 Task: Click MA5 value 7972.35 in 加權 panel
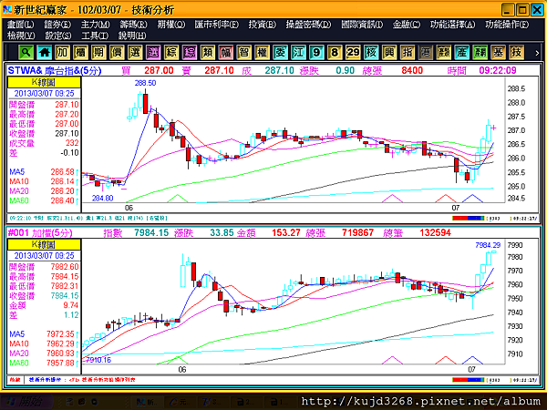pos(60,334)
